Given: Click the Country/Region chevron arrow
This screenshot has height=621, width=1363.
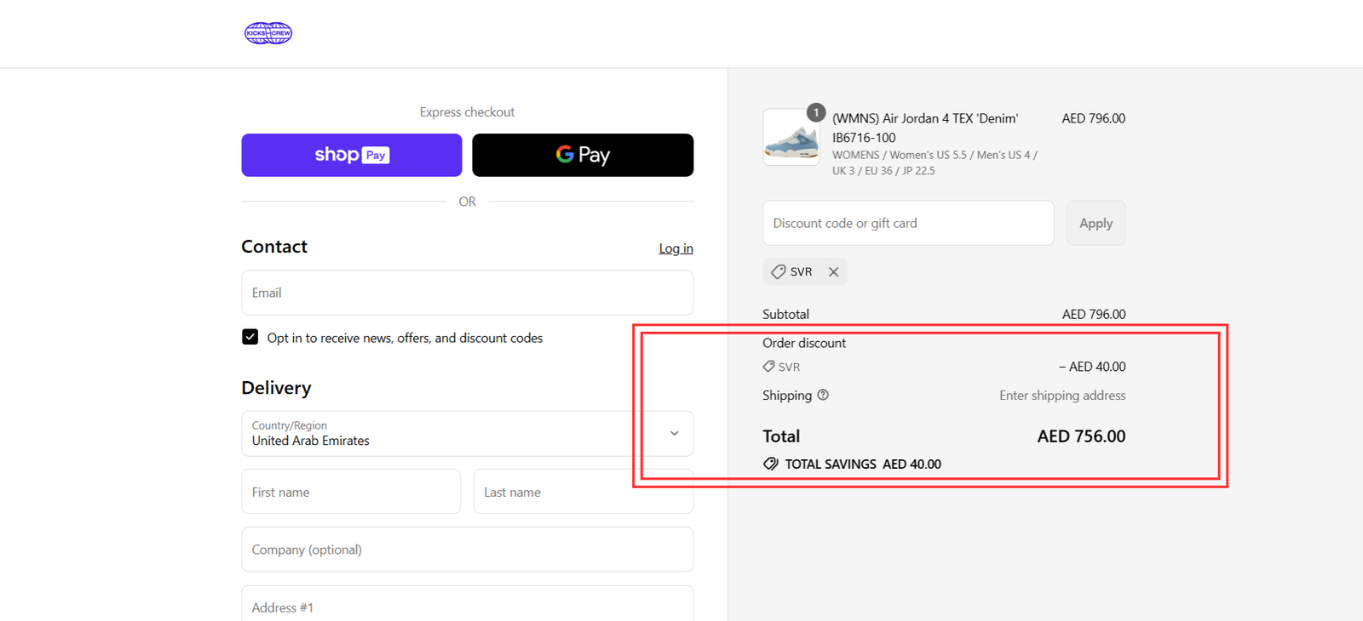Looking at the screenshot, I should click(x=674, y=434).
